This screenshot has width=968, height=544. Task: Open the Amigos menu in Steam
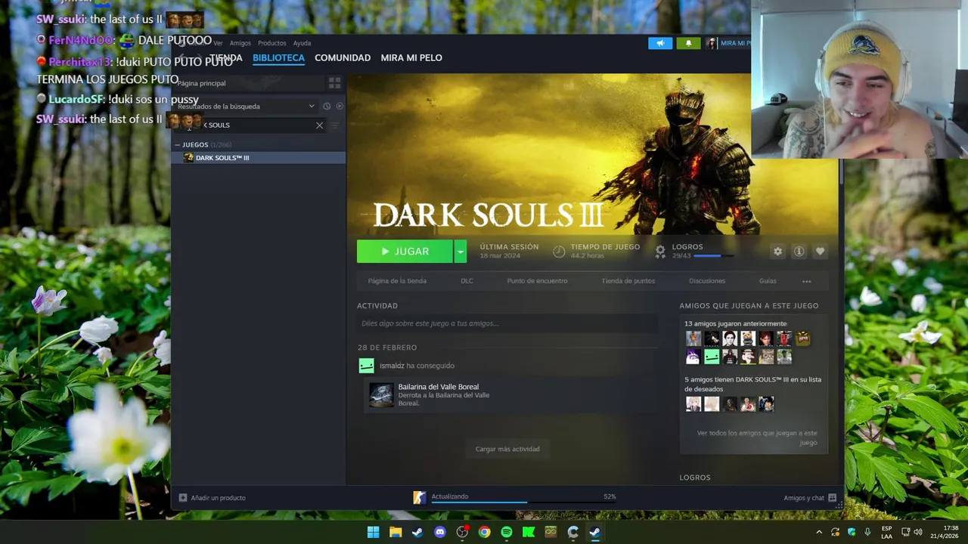click(x=240, y=43)
